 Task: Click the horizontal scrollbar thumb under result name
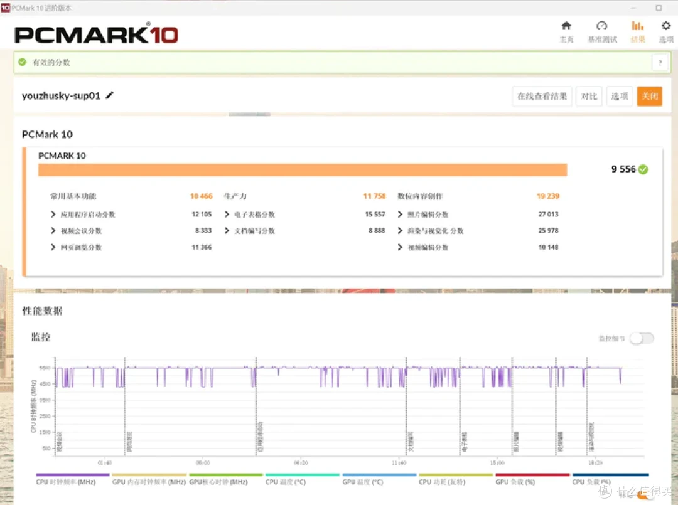tap(249, 114)
